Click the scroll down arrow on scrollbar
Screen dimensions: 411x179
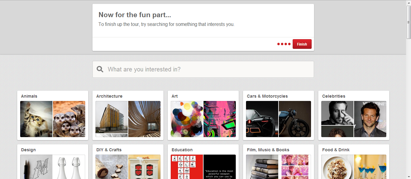(x=409, y=177)
